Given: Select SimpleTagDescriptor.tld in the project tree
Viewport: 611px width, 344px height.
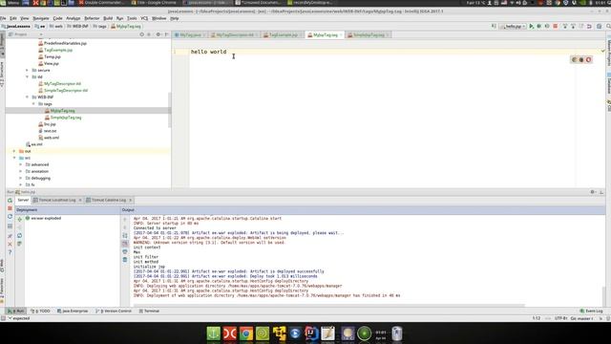Looking at the screenshot, I should 66,90.
